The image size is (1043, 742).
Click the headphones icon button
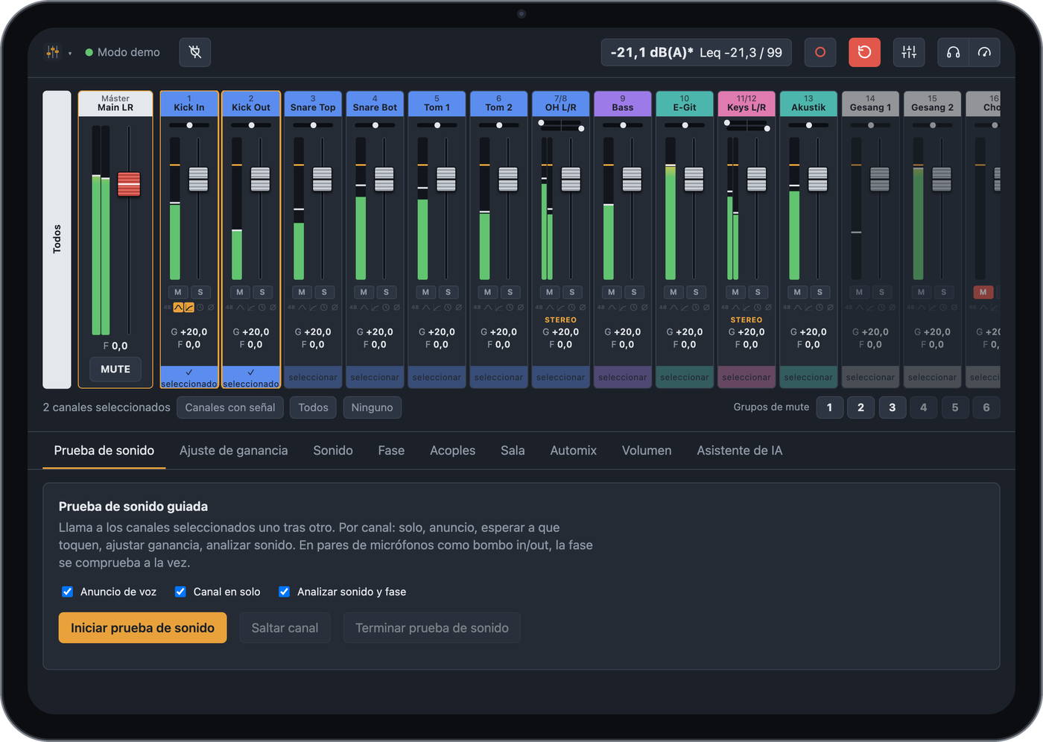pyautogui.click(x=953, y=52)
